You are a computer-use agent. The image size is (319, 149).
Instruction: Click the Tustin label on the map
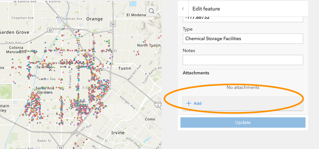(125, 68)
